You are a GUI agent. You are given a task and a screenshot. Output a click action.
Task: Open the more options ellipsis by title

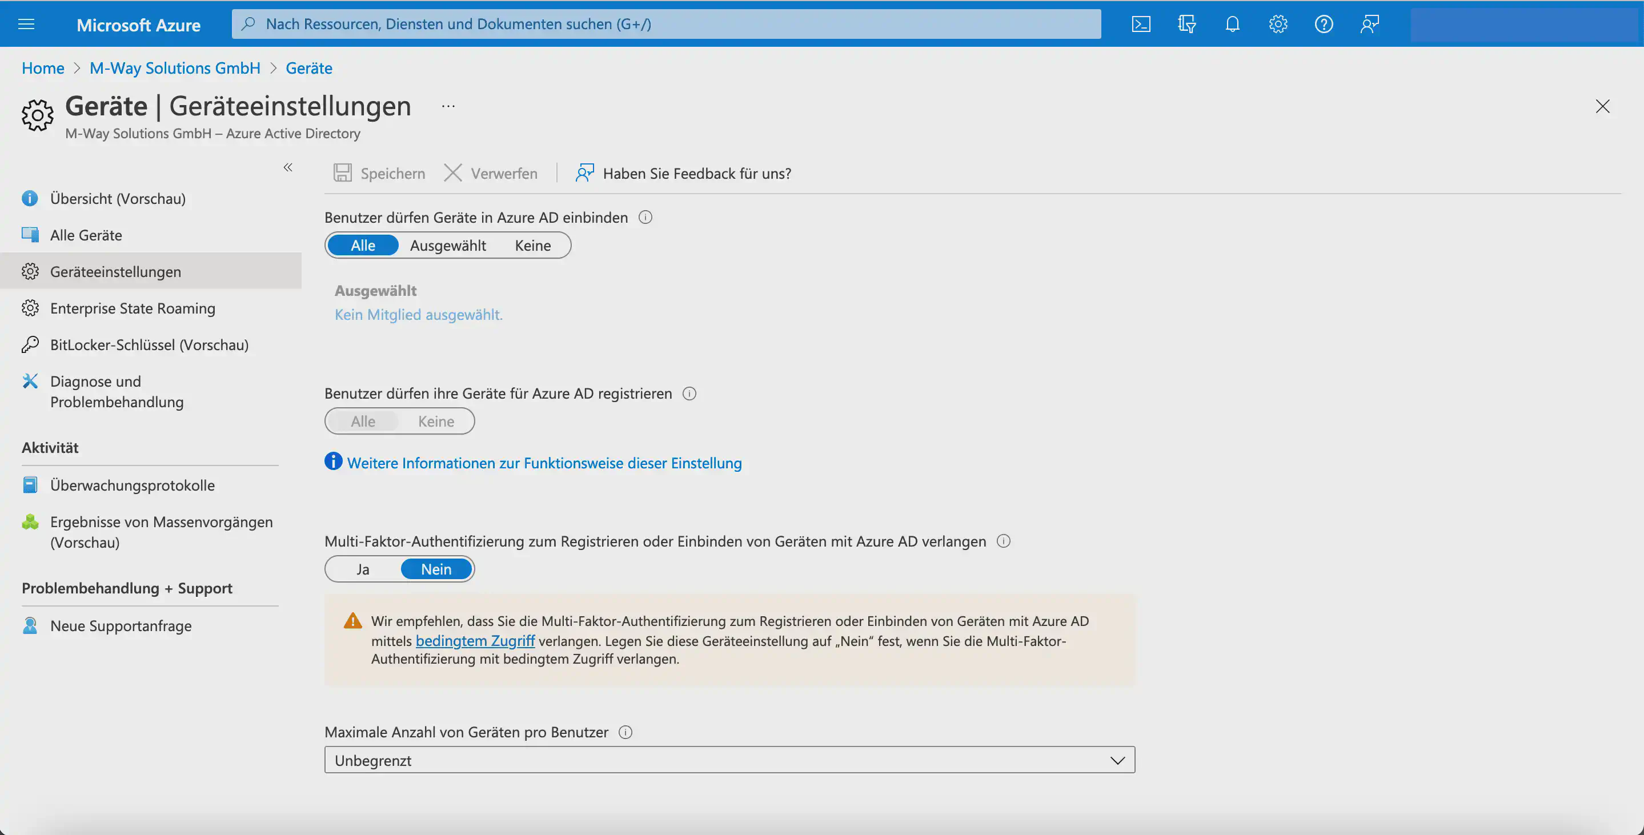pyautogui.click(x=448, y=106)
